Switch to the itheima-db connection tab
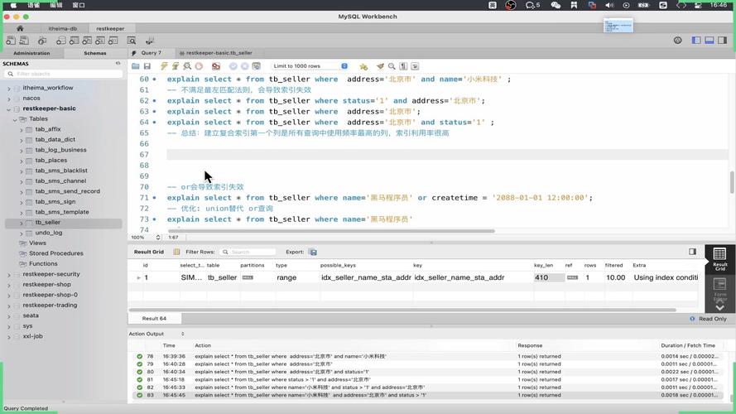 click(62, 29)
